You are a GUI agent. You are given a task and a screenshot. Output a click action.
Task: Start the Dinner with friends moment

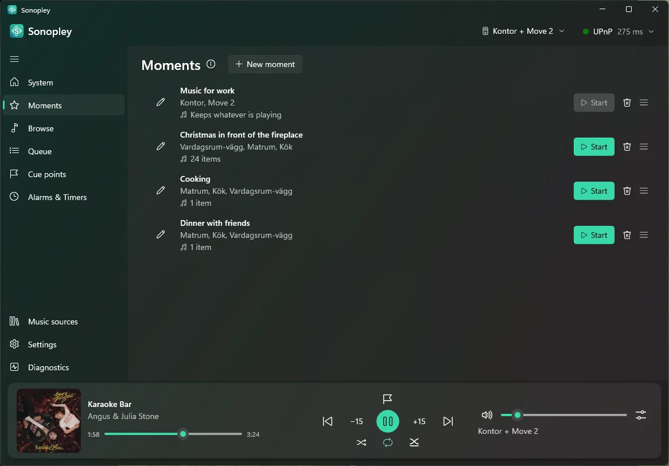[x=594, y=235]
